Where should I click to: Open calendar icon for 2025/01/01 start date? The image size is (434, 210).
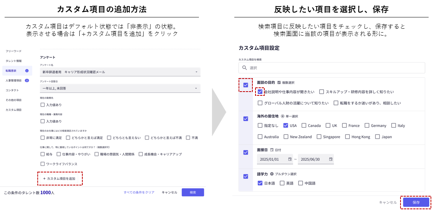tap(290, 159)
